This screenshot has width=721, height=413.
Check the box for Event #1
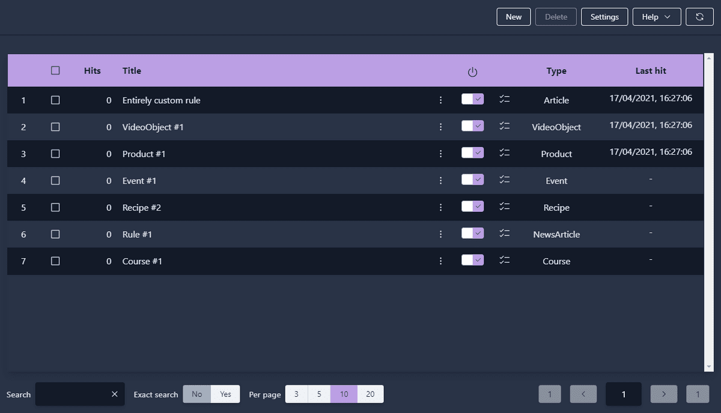[x=55, y=181]
